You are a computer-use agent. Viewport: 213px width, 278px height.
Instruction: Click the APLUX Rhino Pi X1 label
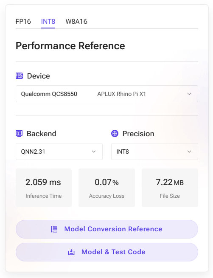[x=121, y=94]
